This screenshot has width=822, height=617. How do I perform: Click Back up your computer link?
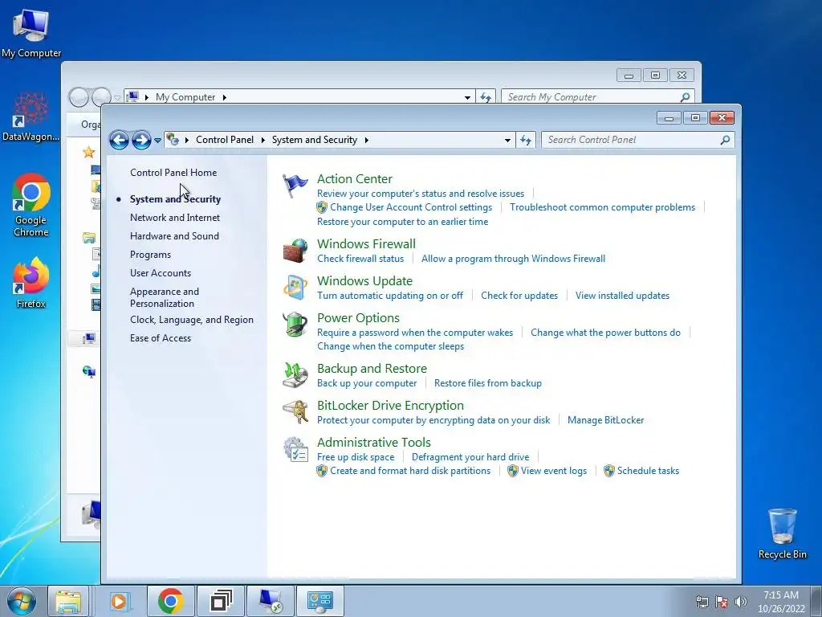coord(367,383)
